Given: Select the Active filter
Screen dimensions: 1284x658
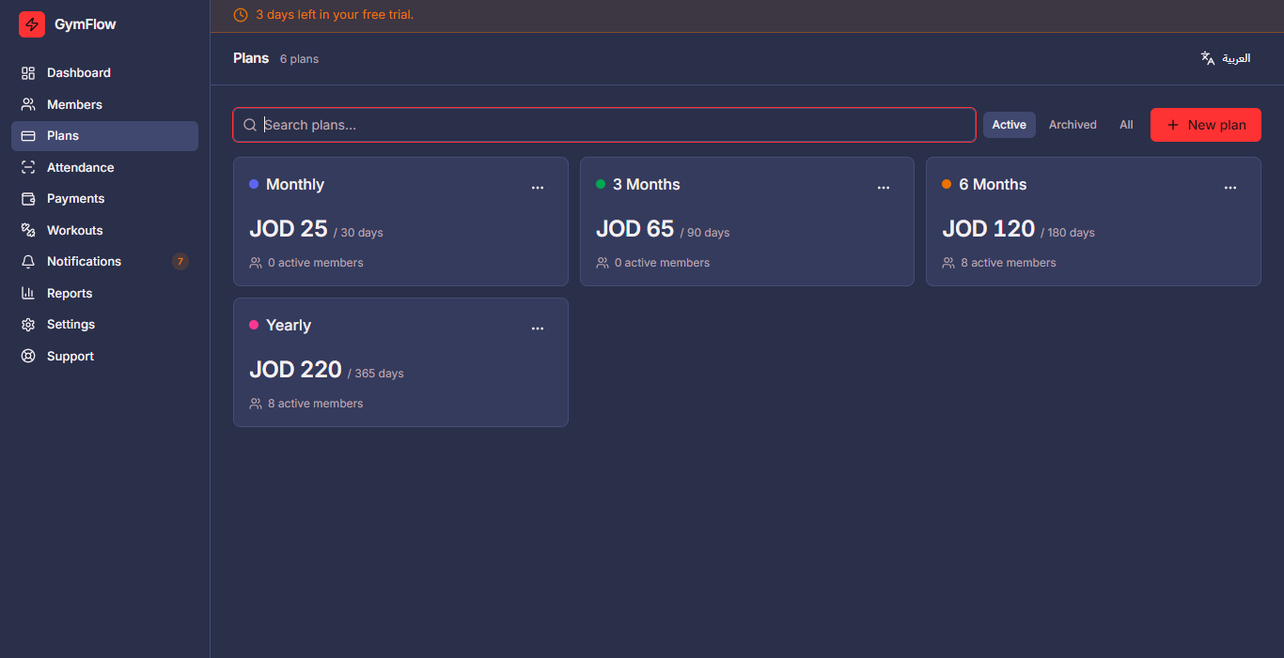Looking at the screenshot, I should coord(1010,125).
